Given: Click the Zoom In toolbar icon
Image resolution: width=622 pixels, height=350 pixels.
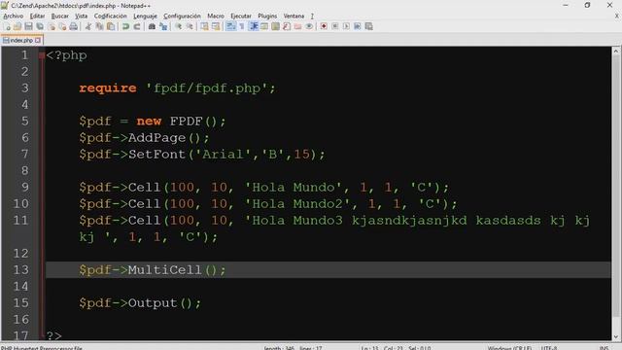Looking at the screenshot, I should tap(178, 26).
